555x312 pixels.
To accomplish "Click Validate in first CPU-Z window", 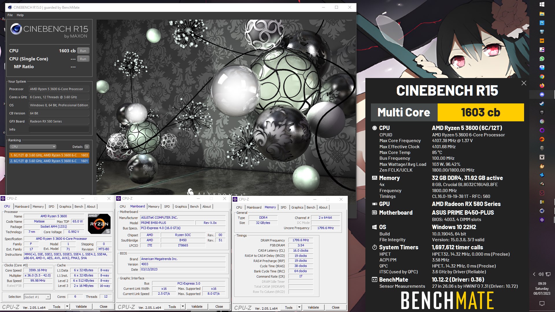I will click(x=81, y=307).
